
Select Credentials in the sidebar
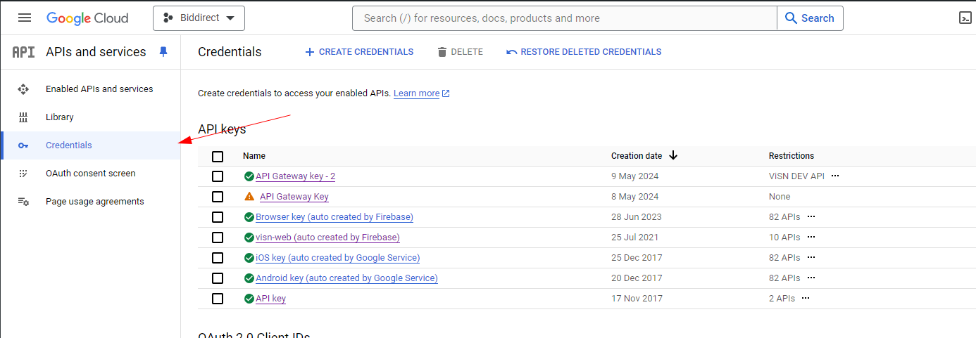(x=91, y=145)
